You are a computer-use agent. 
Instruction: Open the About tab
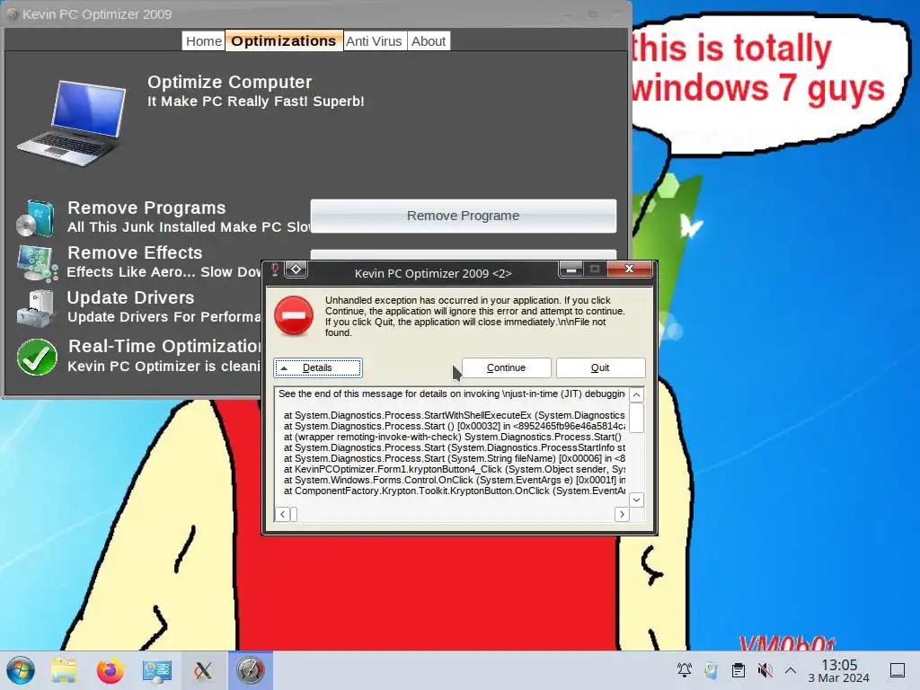[429, 41]
